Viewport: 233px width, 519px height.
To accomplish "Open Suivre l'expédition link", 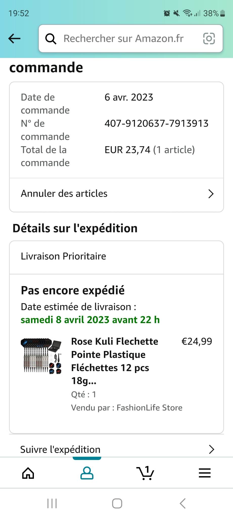I will point(60,449).
